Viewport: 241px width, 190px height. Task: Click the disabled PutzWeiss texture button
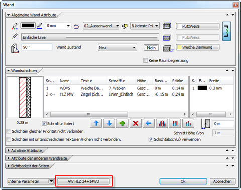[x=197, y=37]
